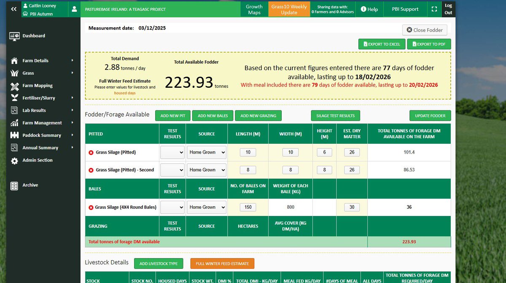Click the Lab Results icon
Image resolution: width=506 pixels, height=283 pixels.
point(14,111)
